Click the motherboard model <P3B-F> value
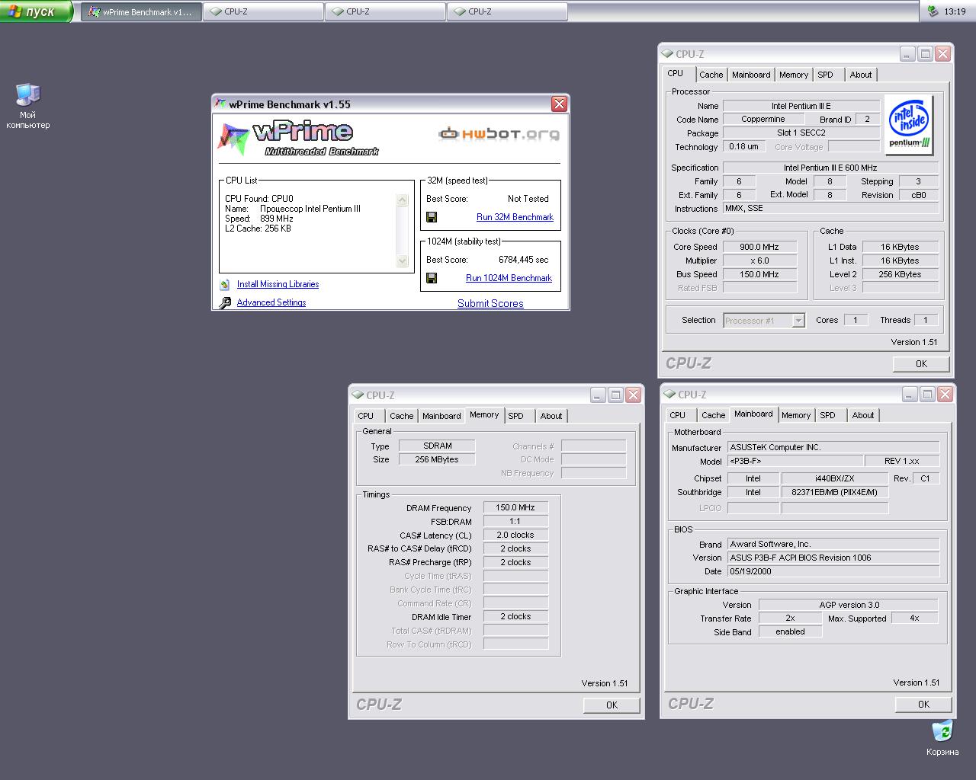976x780 pixels. click(795, 461)
